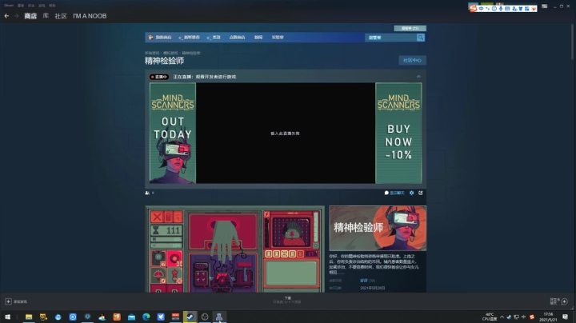Click the third breadcrumb game-name link
This screenshot has width=576, height=323.
(x=191, y=53)
